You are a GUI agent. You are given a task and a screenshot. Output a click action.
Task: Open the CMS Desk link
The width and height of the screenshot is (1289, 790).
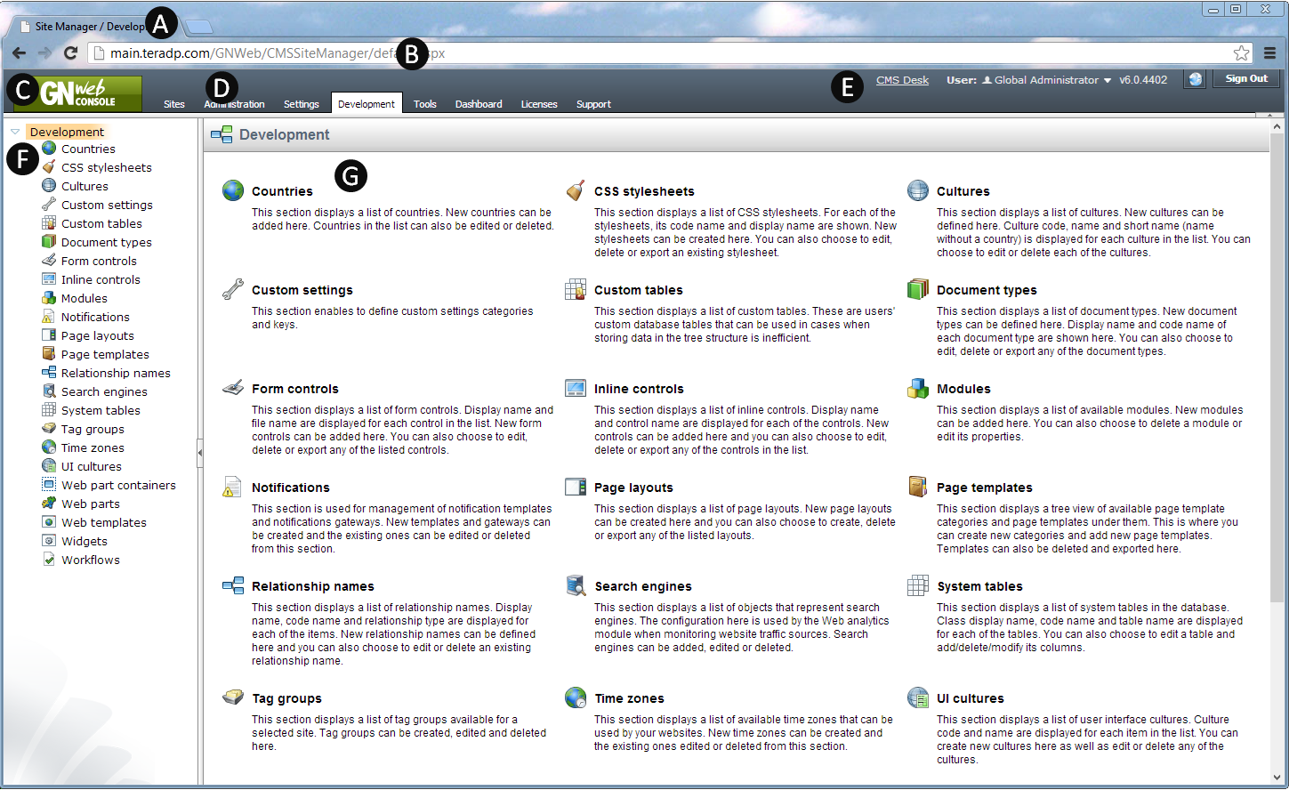tap(902, 80)
